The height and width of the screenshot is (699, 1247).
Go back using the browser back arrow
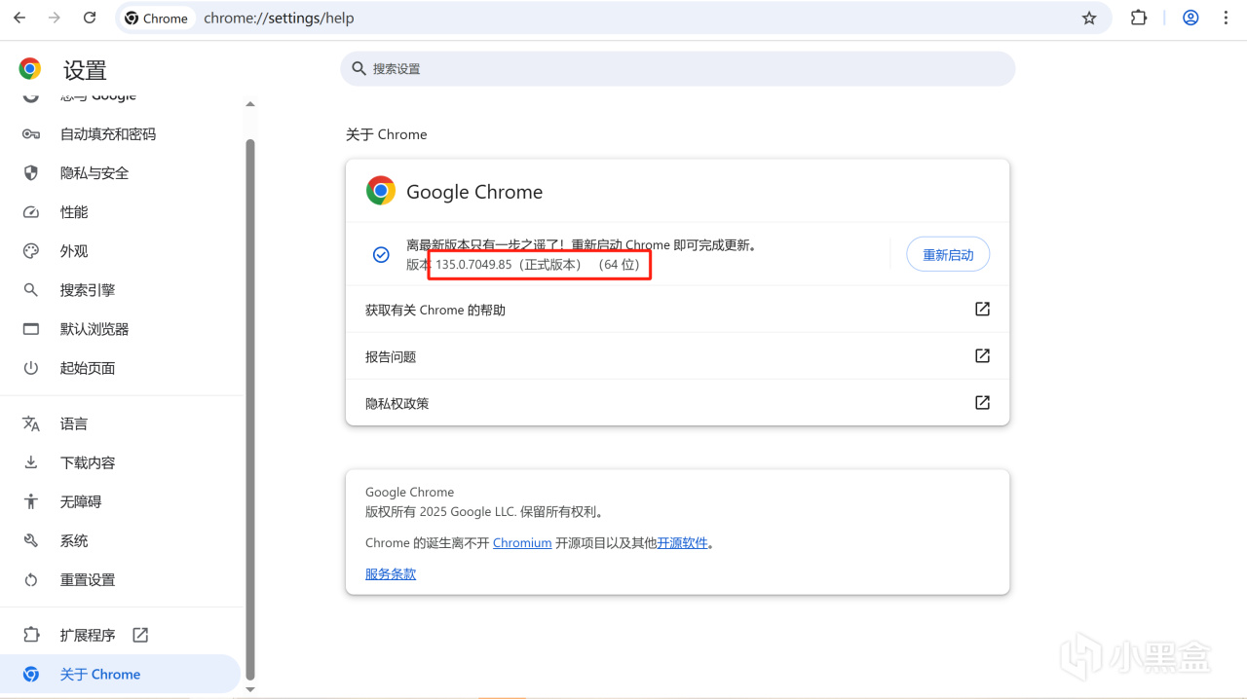(x=19, y=18)
